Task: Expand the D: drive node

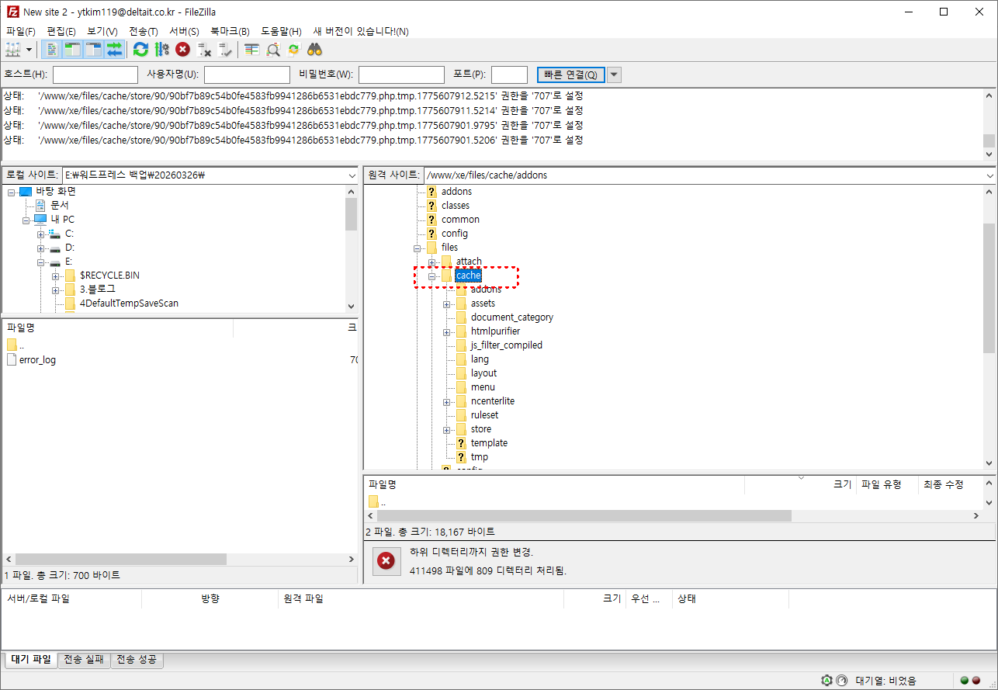Action: [40, 248]
